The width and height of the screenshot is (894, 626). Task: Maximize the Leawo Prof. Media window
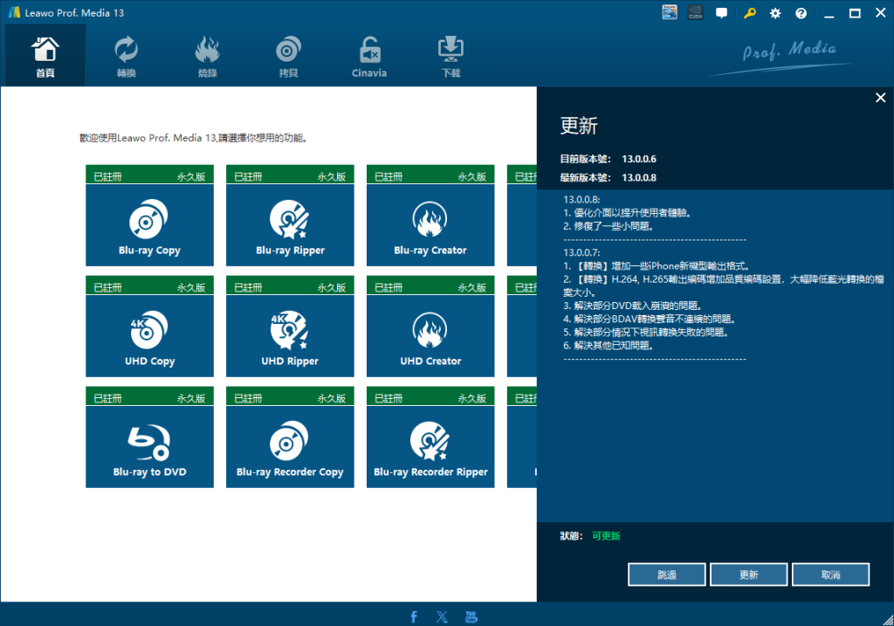click(x=855, y=13)
